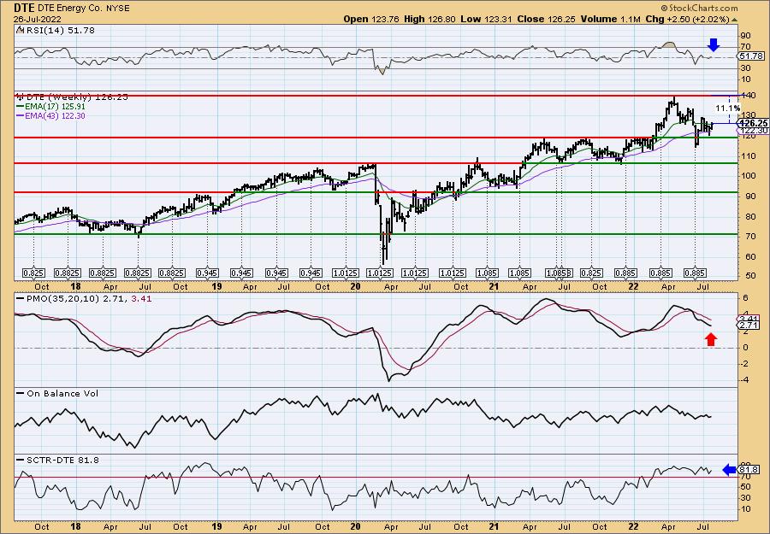Click the '18' year label on the bottom axis
This screenshot has width=770, height=534.
pyautogui.click(x=75, y=526)
